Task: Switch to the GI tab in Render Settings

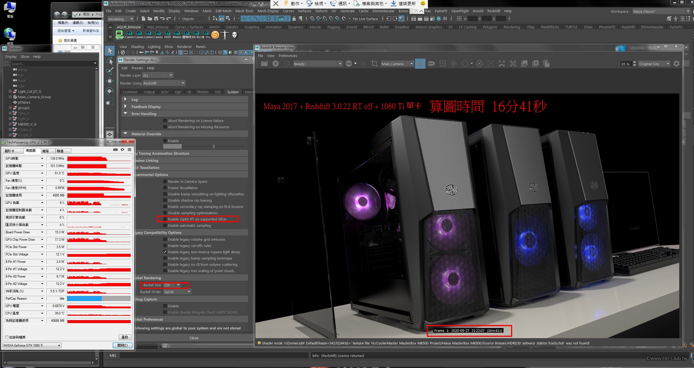Action: tap(189, 92)
